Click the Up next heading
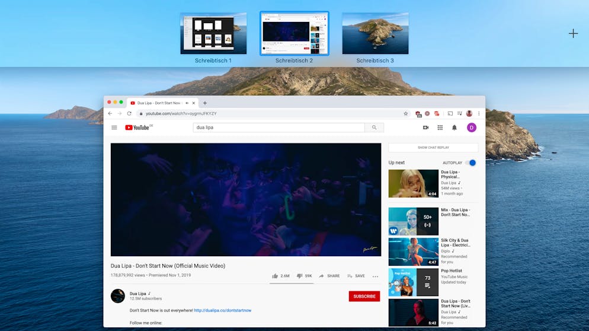Image resolution: width=589 pixels, height=331 pixels. [x=396, y=163]
